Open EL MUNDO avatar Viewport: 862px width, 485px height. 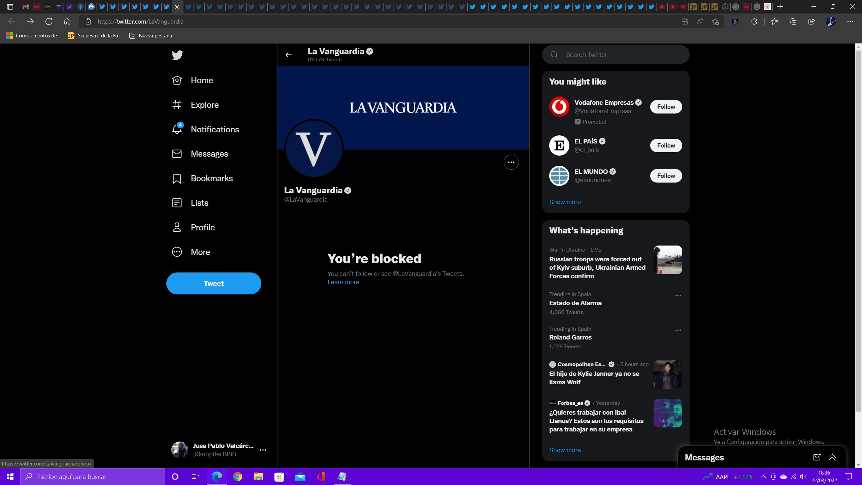pyautogui.click(x=559, y=176)
